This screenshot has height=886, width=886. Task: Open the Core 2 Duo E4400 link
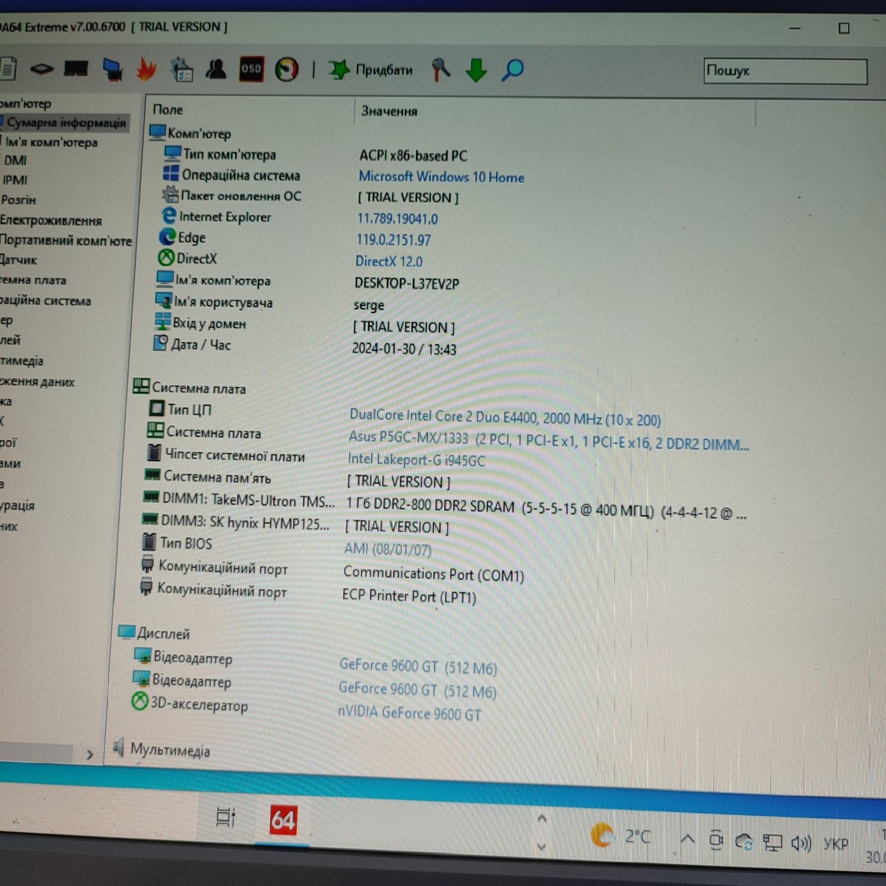pyautogui.click(x=505, y=418)
